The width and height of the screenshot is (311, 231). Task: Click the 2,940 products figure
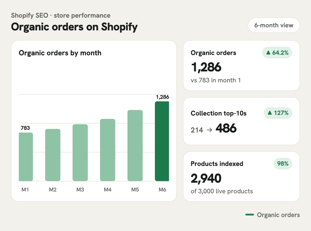pyautogui.click(x=206, y=178)
